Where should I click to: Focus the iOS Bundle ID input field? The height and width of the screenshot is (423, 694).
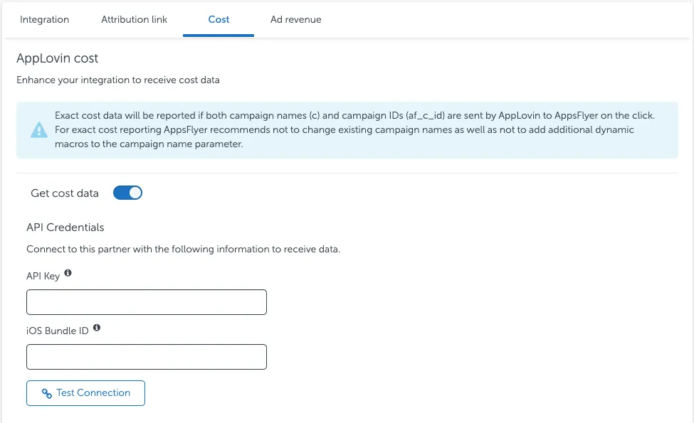pos(147,357)
